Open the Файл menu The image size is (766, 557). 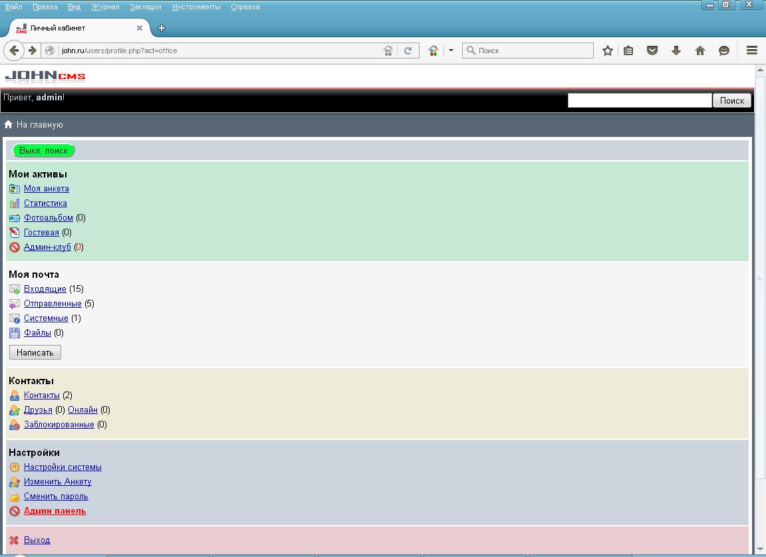tap(14, 7)
